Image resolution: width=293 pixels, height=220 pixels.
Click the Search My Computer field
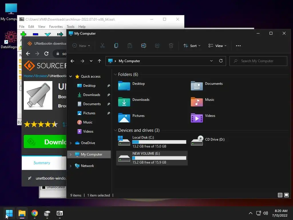(x=258, y=61)
